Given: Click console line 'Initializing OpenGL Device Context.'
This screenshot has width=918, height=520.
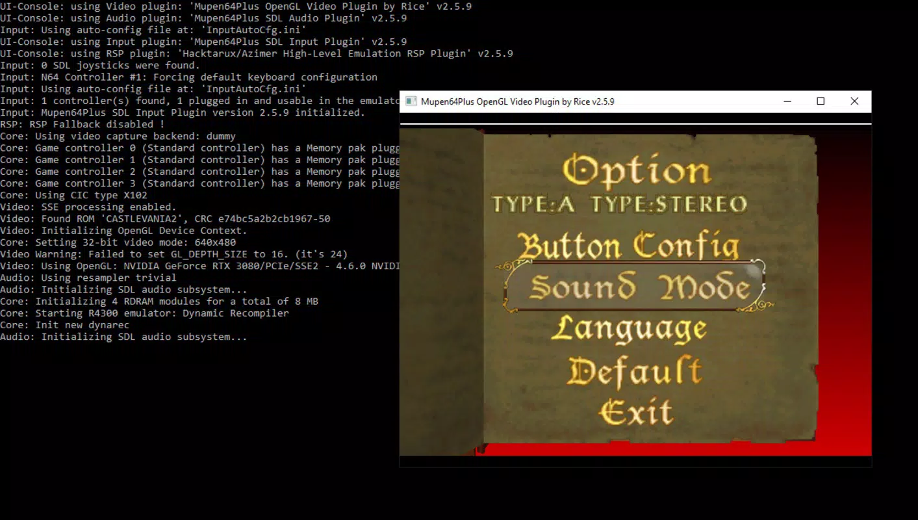Looking at the screenshot, I should pyautogui.click(x=123, y=231).
